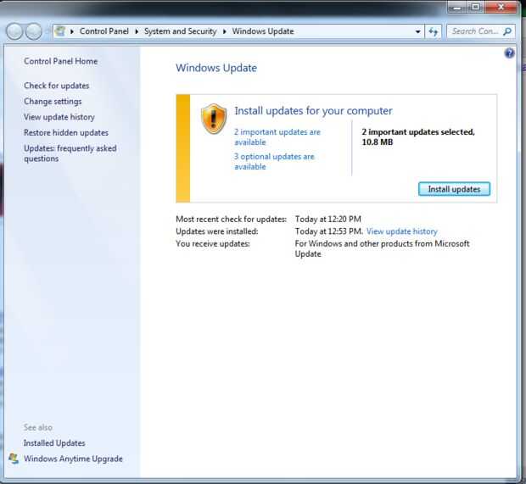
Task: Maximize the Windows Update window
Action: click(x=475, y=7)
